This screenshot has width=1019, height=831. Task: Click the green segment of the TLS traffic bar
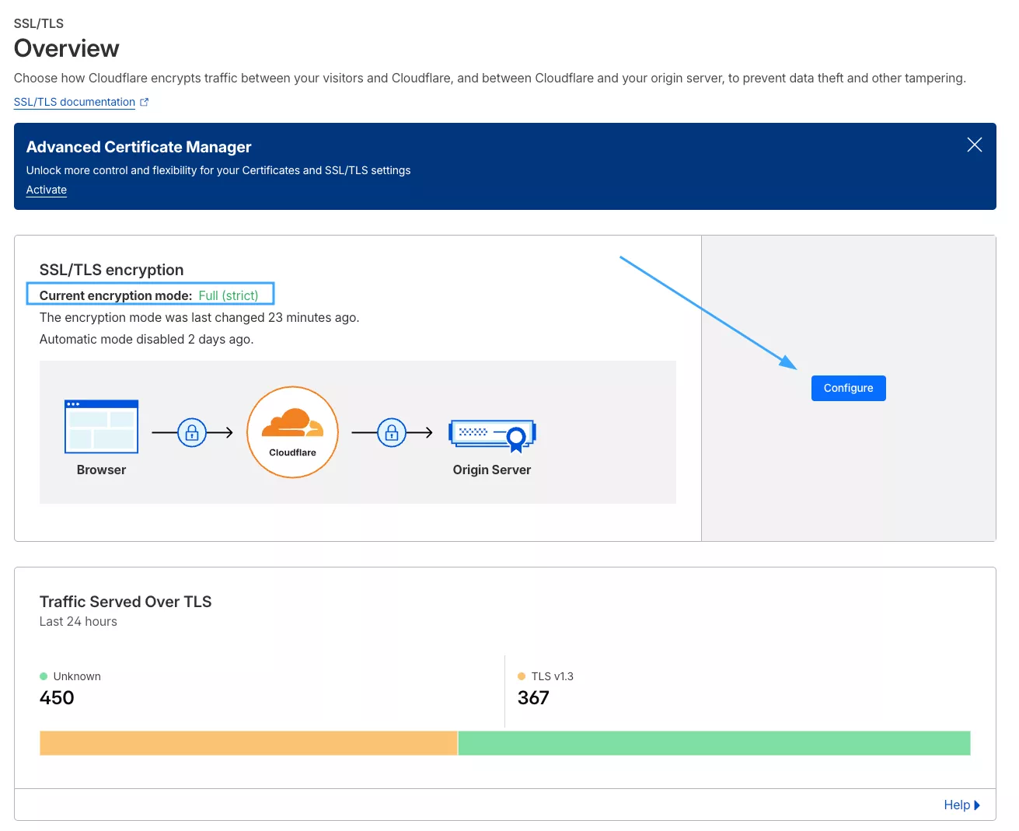coord(714,742)
